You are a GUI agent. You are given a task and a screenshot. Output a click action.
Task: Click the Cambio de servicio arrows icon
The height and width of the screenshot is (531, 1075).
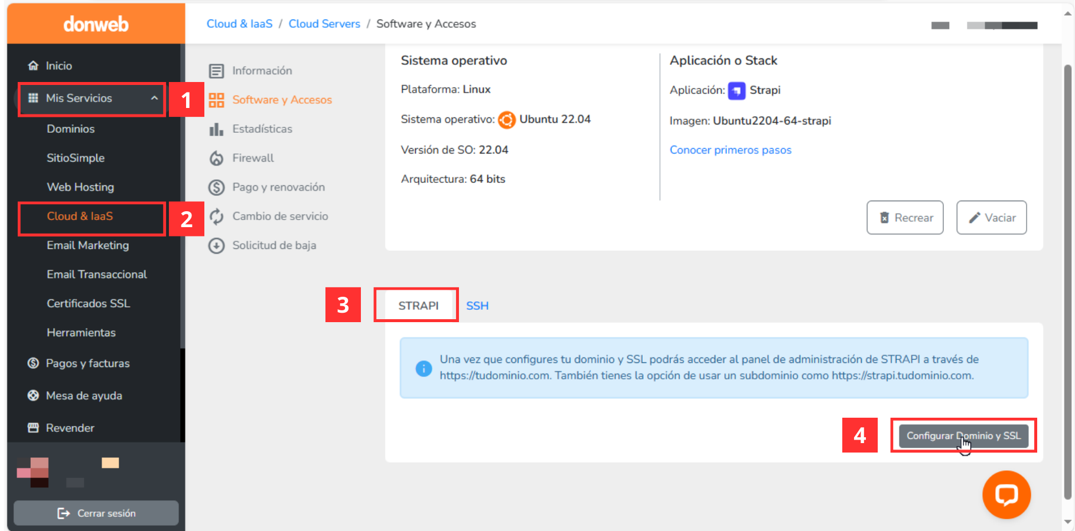217,216
